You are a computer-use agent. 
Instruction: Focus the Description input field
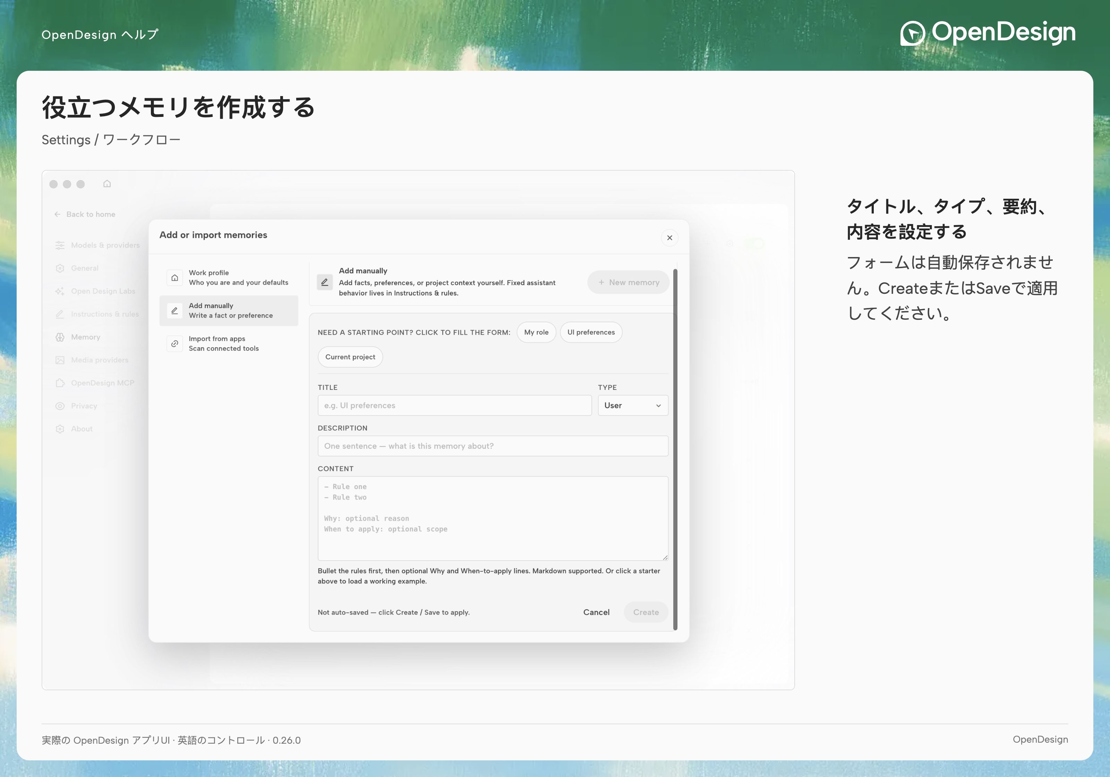click(x=493, y=446)
